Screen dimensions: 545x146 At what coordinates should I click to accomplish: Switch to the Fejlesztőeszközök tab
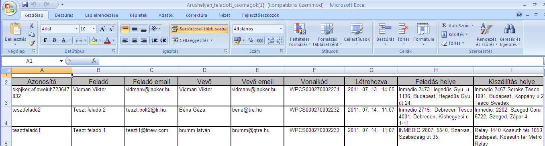click(x=260, y=15)
